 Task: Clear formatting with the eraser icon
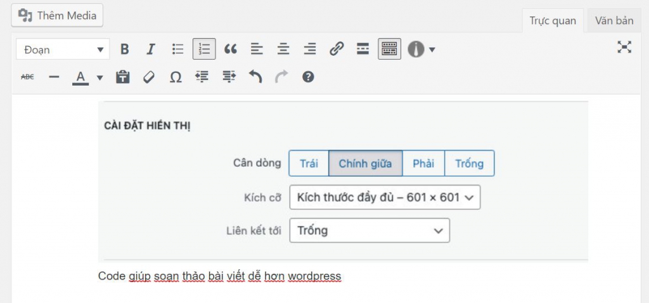(149, 77)
